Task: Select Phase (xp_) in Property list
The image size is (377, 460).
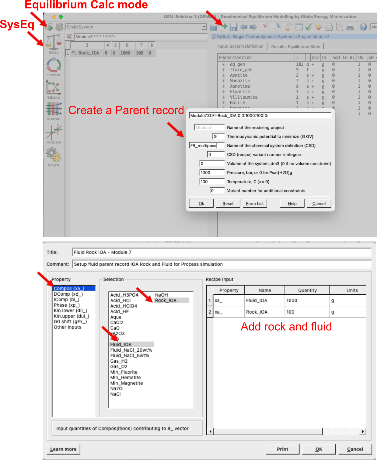Action: pos(67,305)
